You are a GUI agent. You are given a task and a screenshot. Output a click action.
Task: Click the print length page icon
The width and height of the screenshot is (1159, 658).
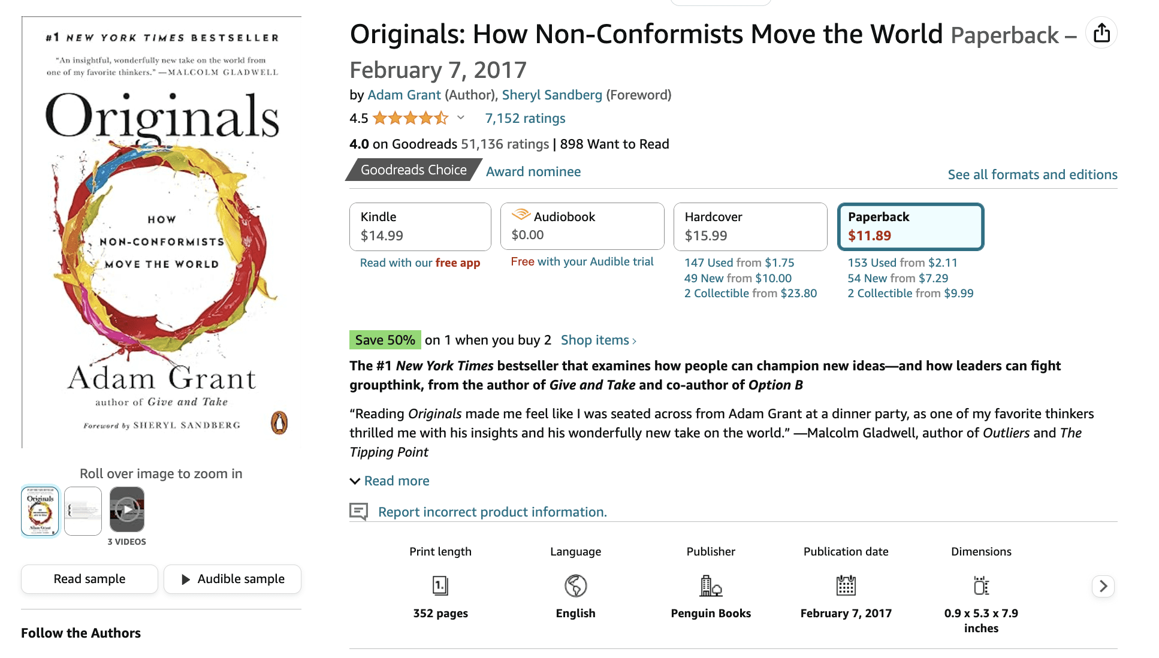pos(440,585)
